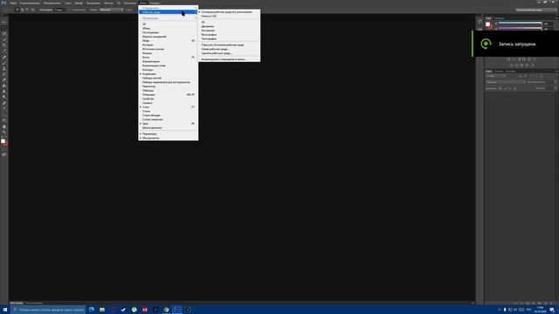Select the Hand tool
This screenshot has width=559, height=314.
coord(4,126)
